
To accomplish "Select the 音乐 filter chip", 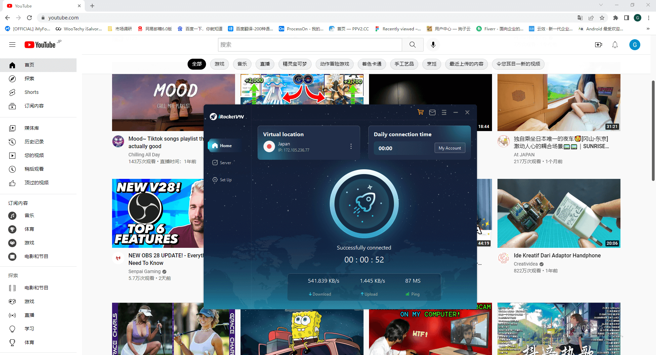I will [242, 64].
